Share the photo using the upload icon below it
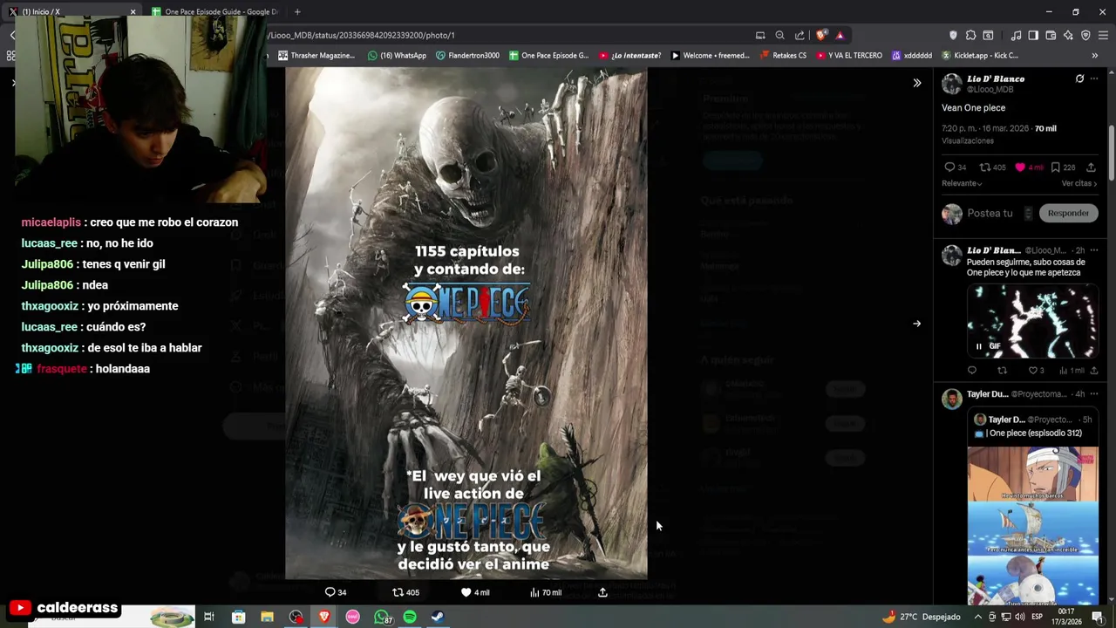 (x=602, y=592)
